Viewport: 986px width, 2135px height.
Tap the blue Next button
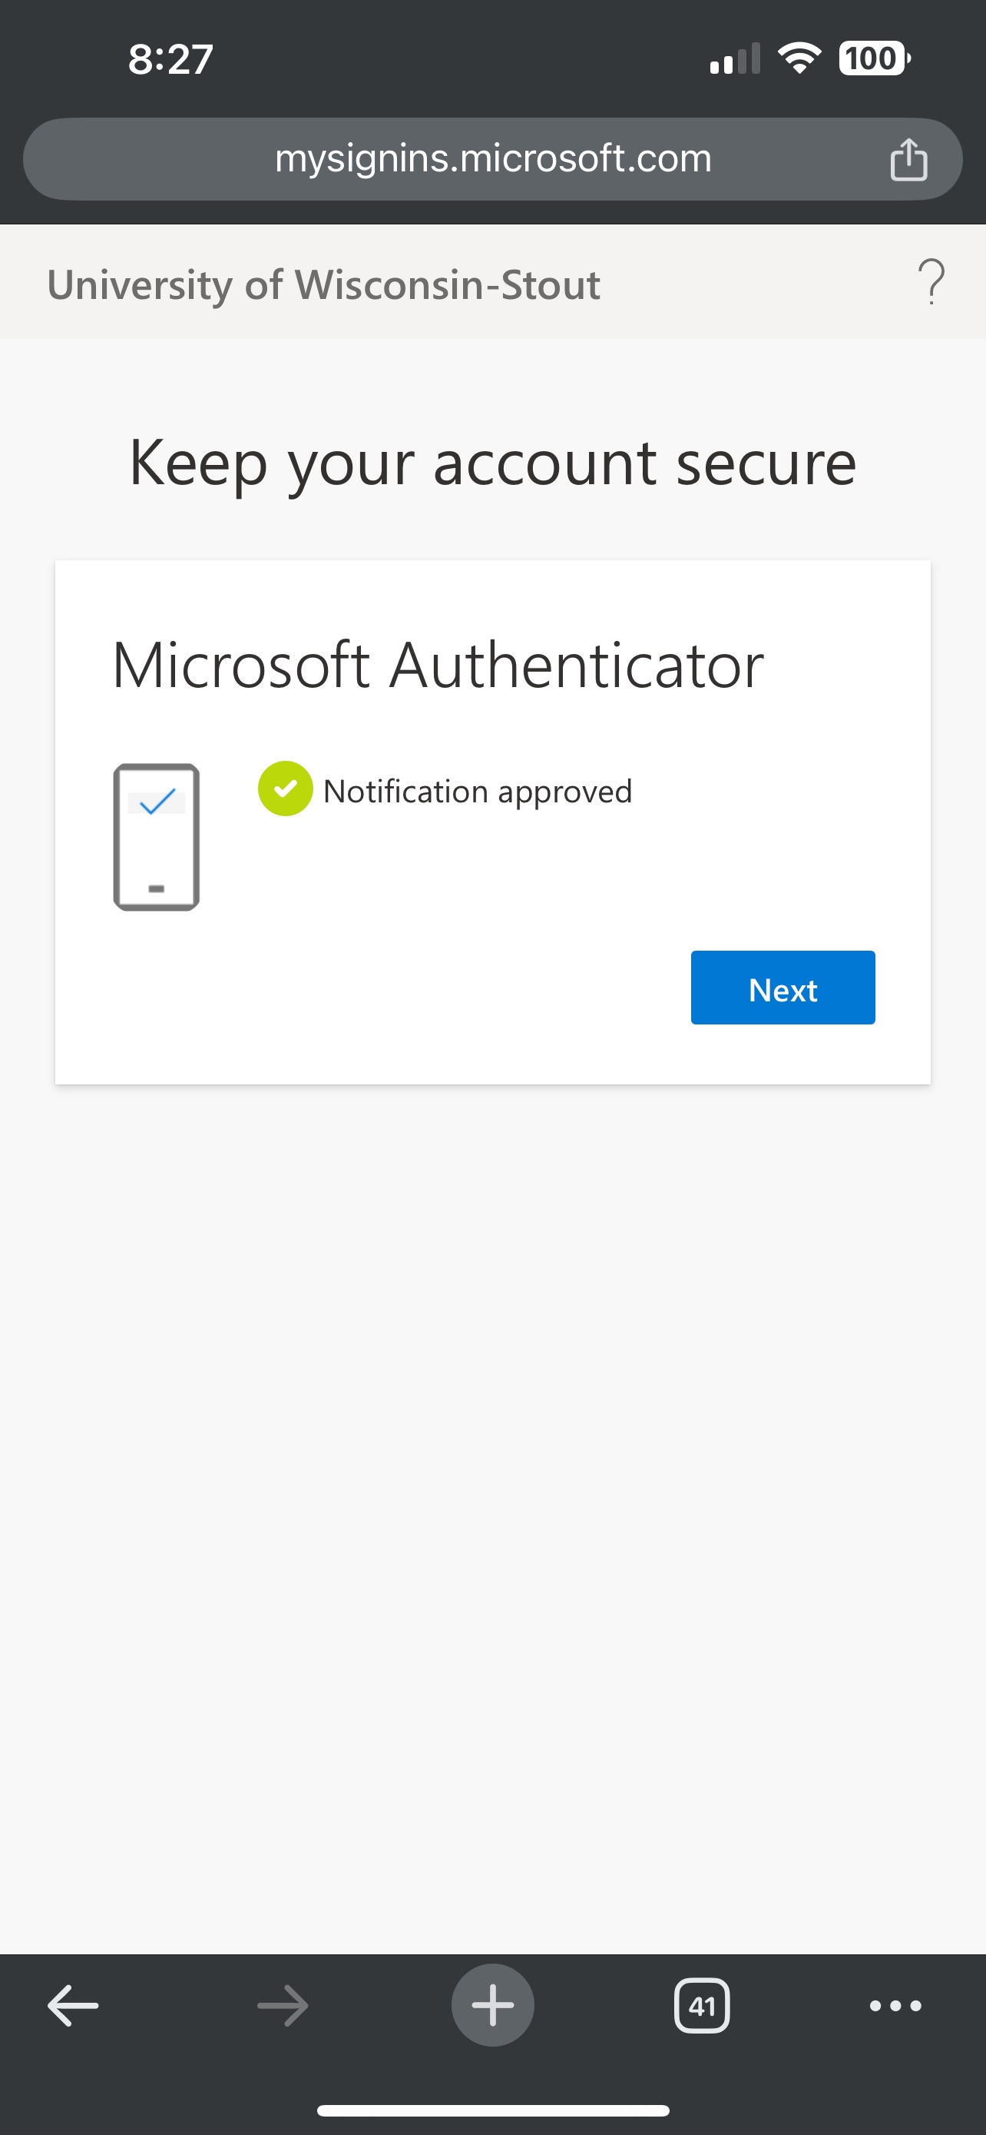(x=783, y=987)
